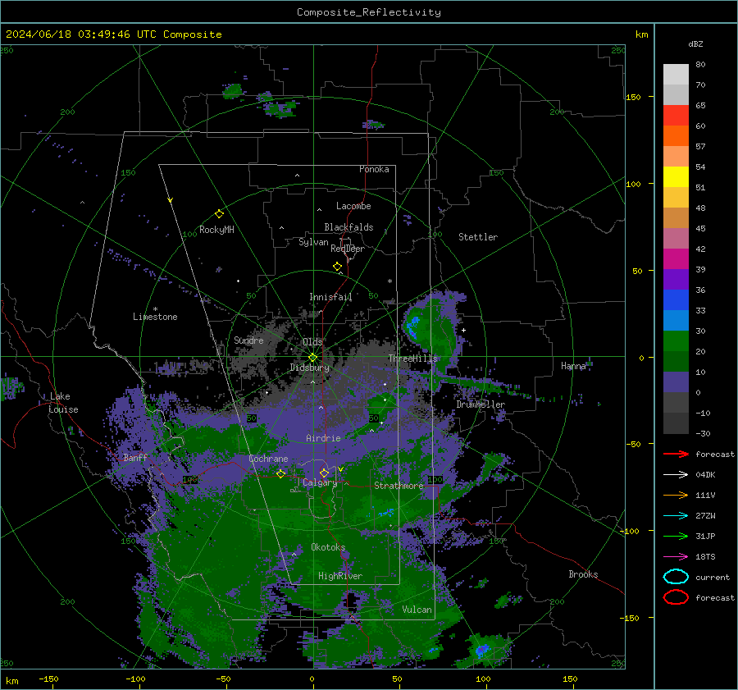Click the Vulcan town label
738x690 pixels.
(x=417, y=610)
